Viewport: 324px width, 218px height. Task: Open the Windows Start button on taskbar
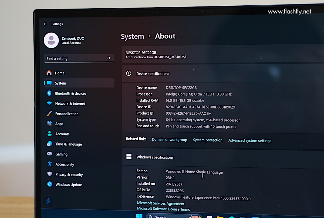139,216
